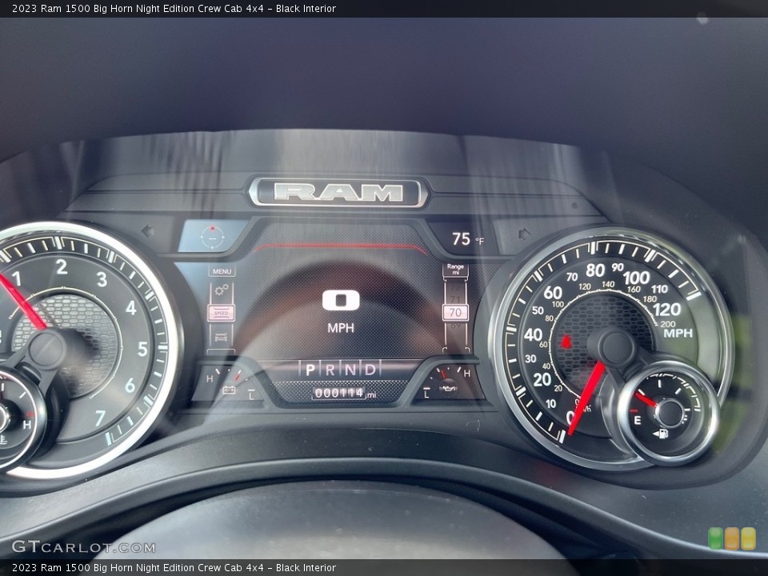Tap the right turn signal arrow

pyautogui.click(x=524, y=234)
